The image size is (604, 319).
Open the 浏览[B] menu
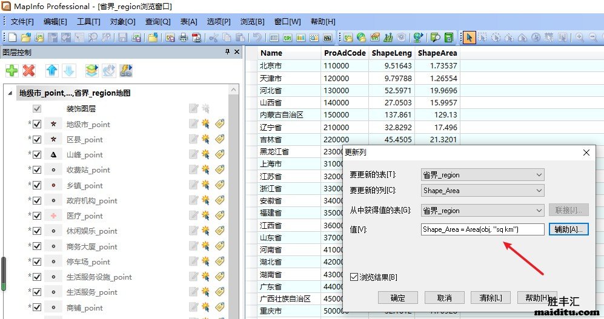tap(252, 22)
